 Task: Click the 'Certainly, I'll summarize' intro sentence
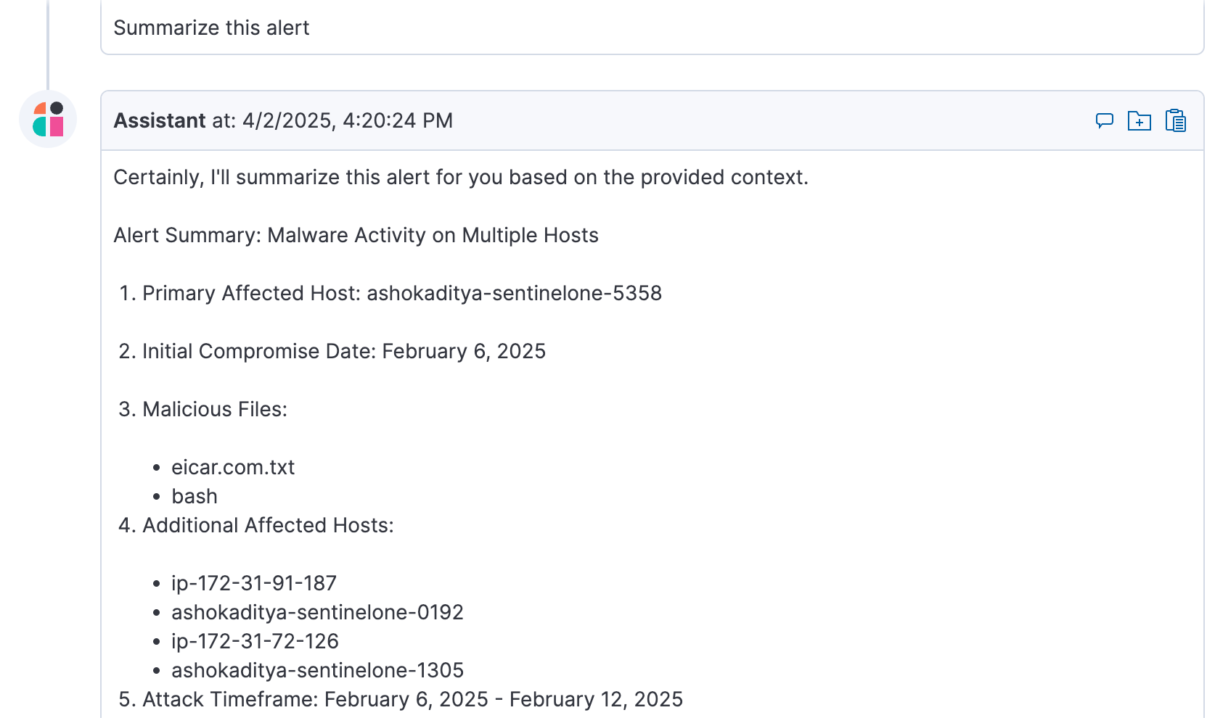point(461,178)
